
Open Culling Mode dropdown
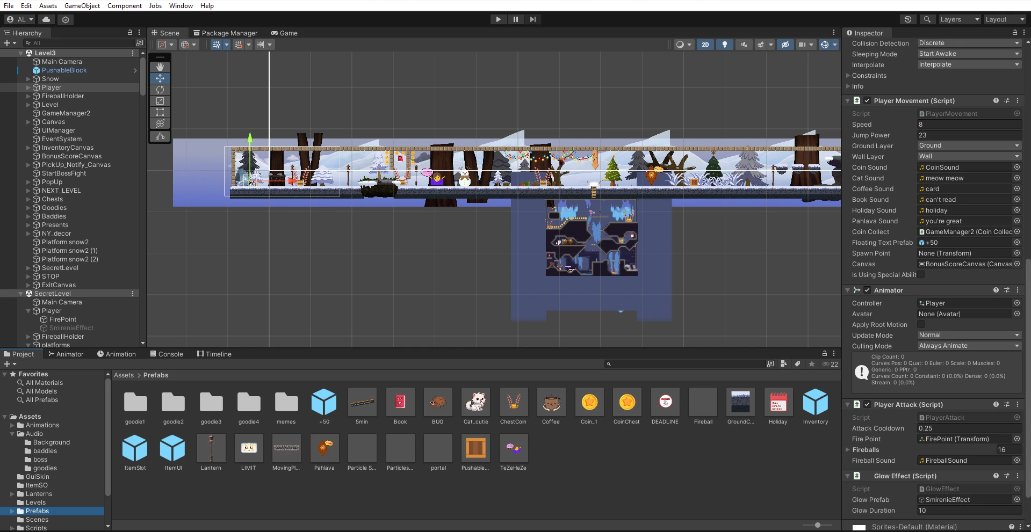[969, 346]
